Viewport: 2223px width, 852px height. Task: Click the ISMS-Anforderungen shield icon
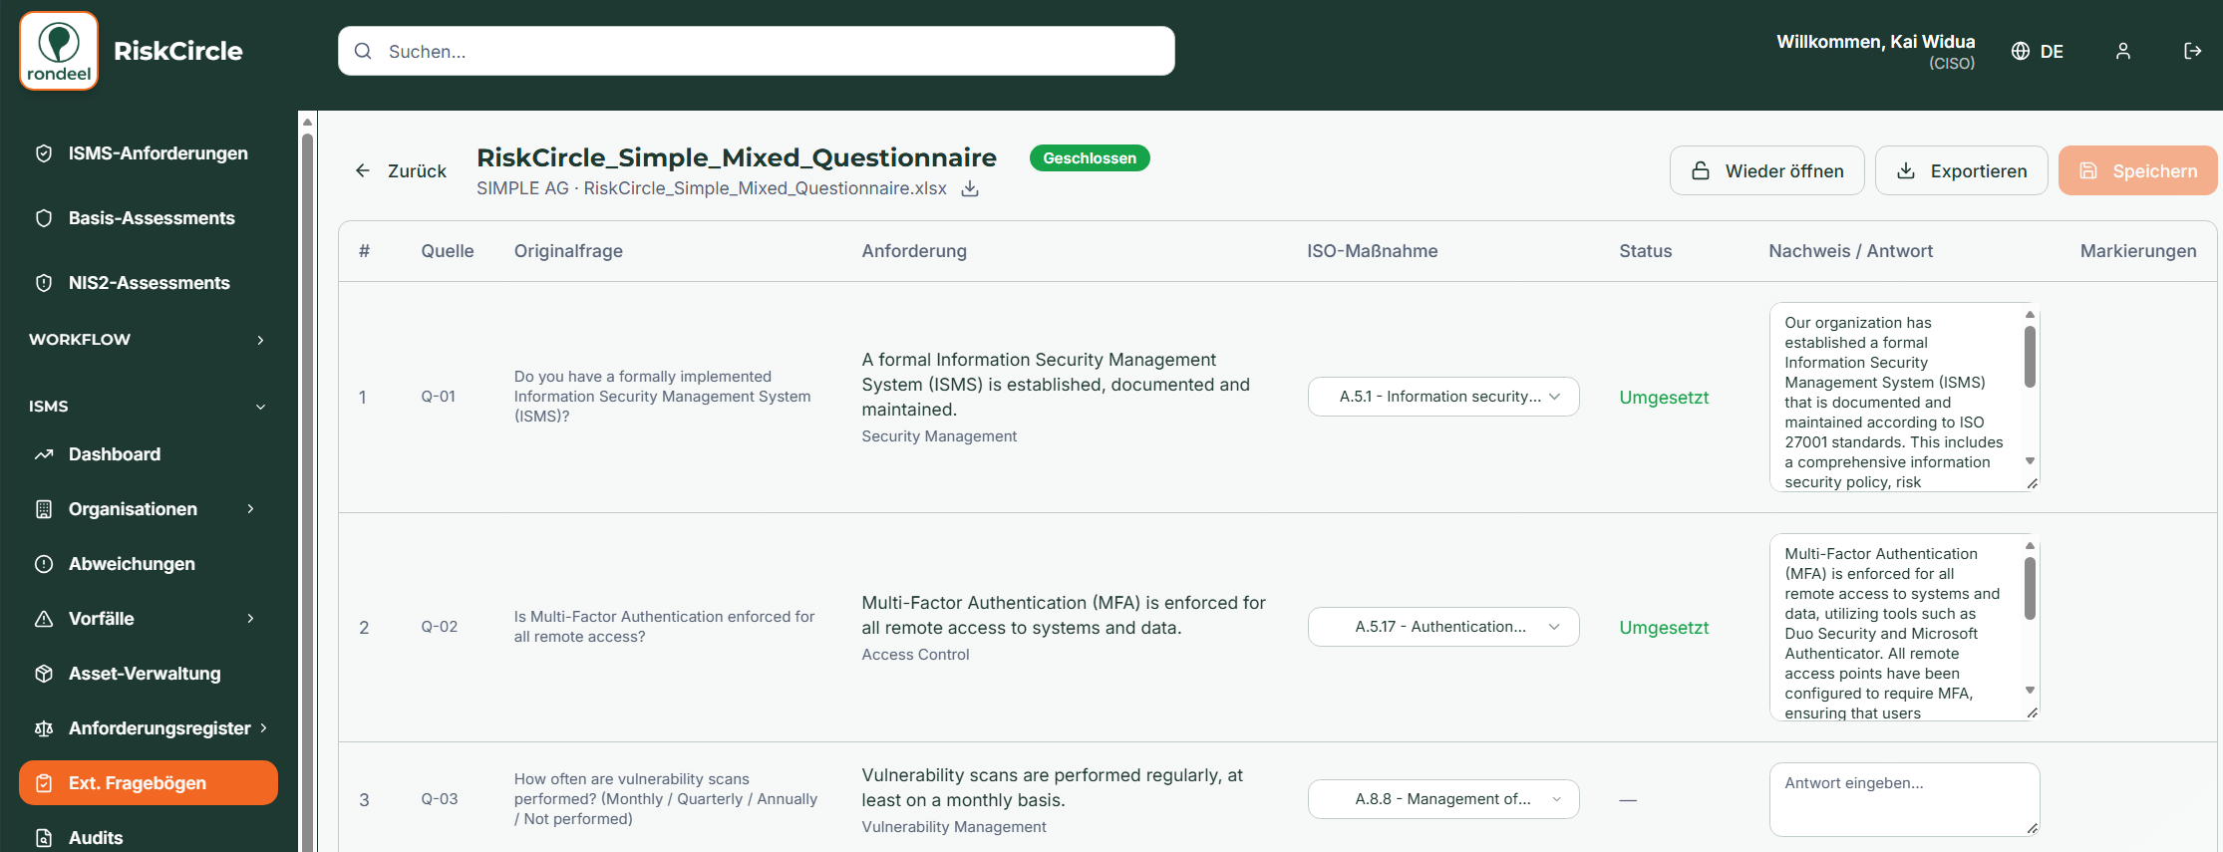(44, 153)
